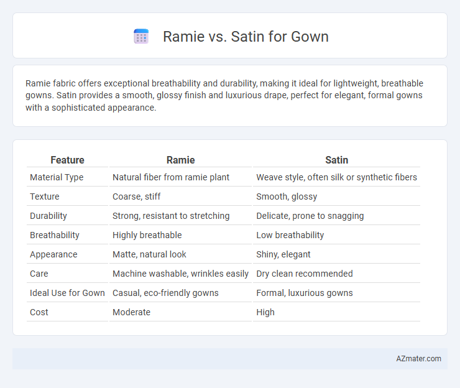Click the 'Moderate' cost cell
This screenshot has height=388, width=460.
(131, 312)
